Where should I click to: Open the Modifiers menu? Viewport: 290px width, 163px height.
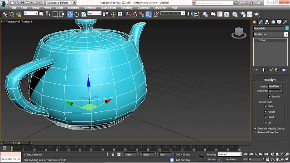coord(73,8)
